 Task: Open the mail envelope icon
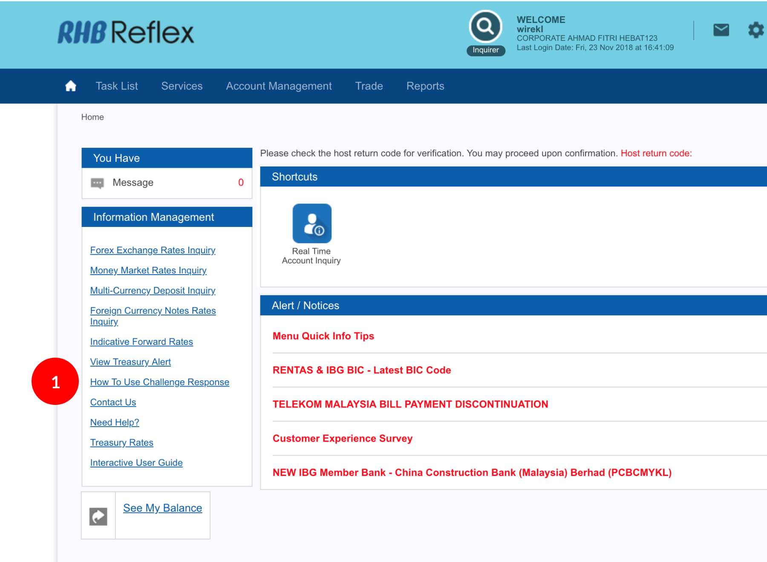(721, 30)
